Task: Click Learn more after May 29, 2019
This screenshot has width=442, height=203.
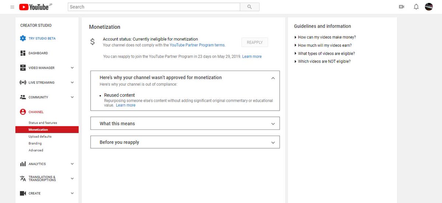Action: coord(252,57)
